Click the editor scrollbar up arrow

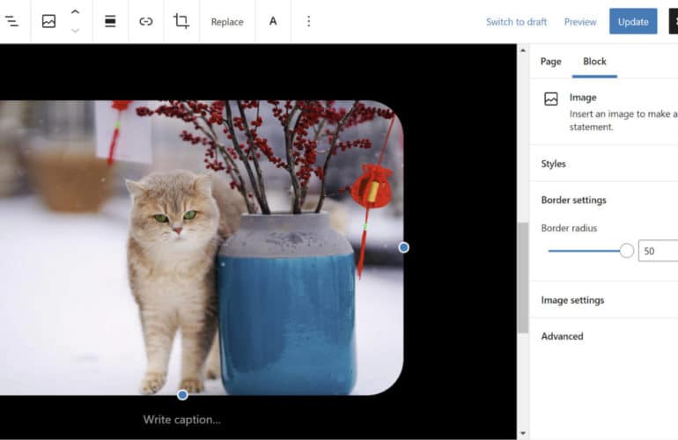(523, 50)
